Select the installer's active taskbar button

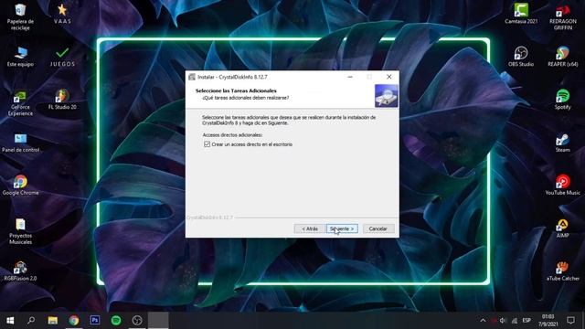point(158,321)
